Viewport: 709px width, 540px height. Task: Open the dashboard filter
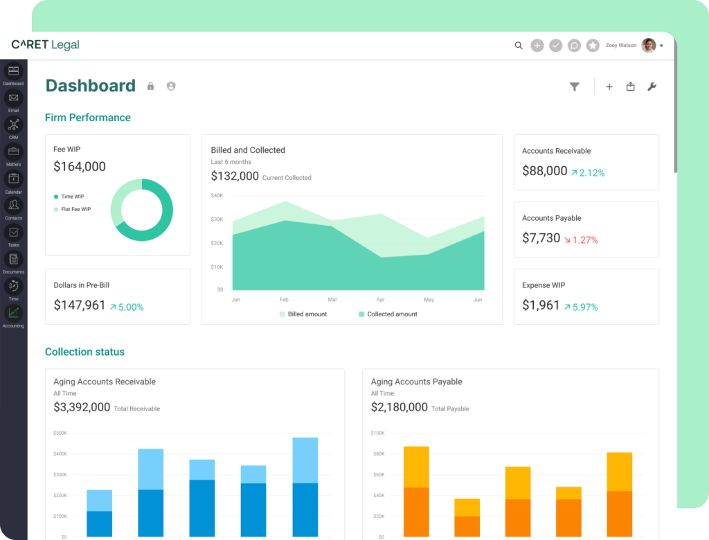point(575,87)
